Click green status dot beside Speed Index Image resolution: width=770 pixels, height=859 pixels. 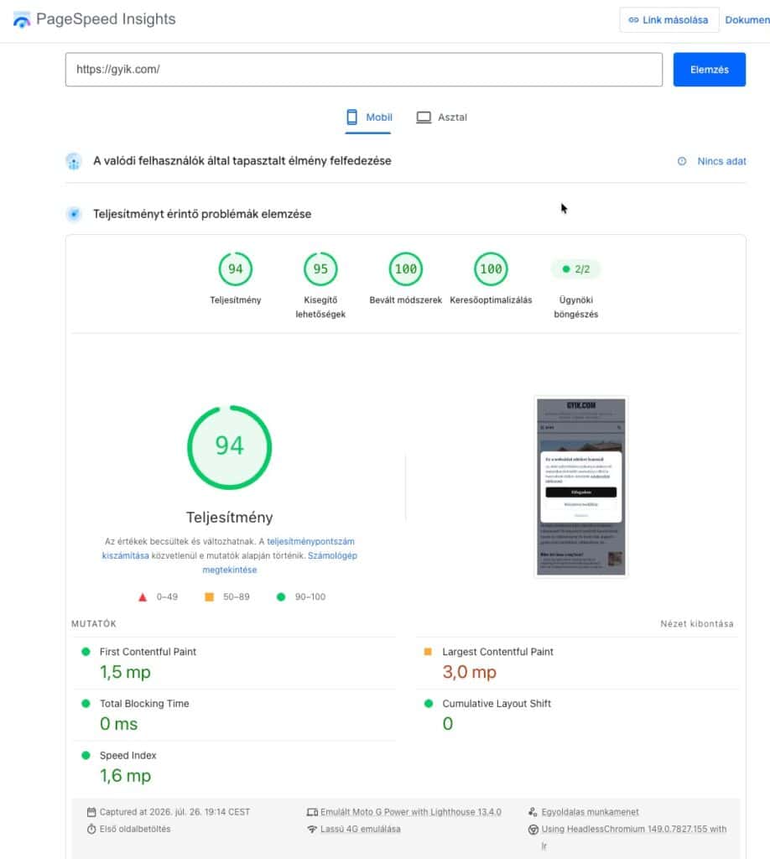86,755
